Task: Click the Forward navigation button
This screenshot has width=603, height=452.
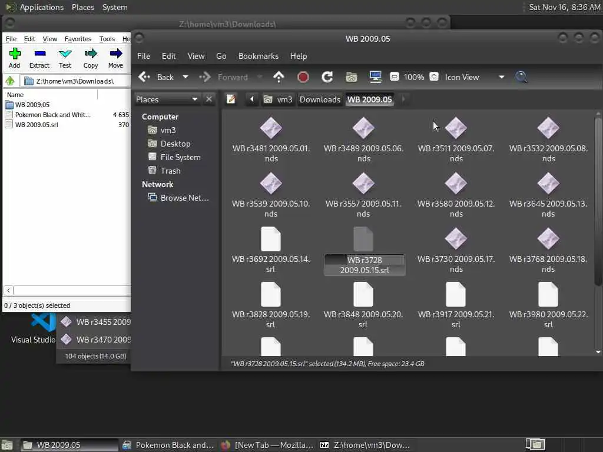Action: tap(223, 77)
